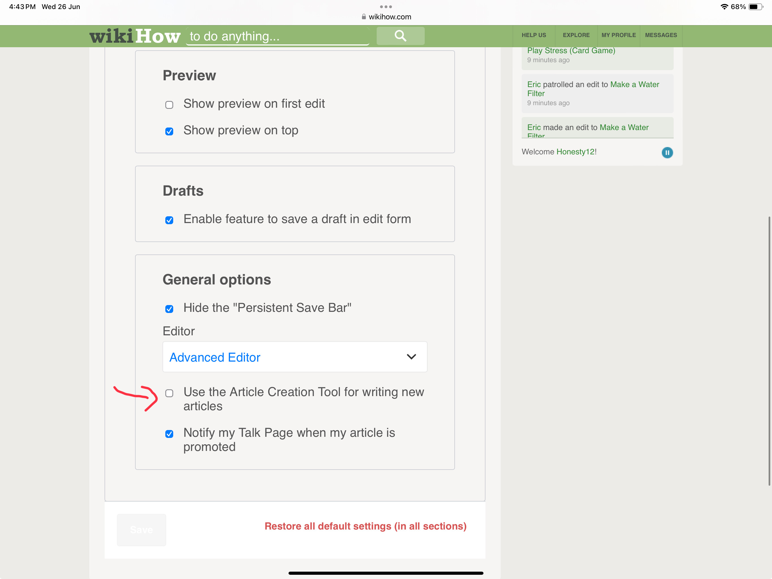Disable the save a draft feature checkbox
Viewport: 772px width, 579px height.
pos(169,220)
